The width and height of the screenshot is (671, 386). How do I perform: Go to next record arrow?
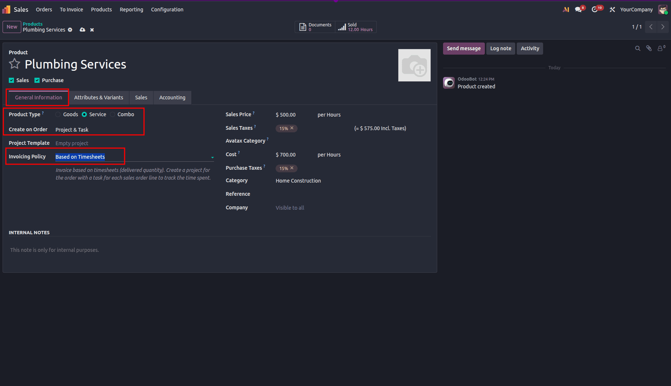click(x=663, y=27)
